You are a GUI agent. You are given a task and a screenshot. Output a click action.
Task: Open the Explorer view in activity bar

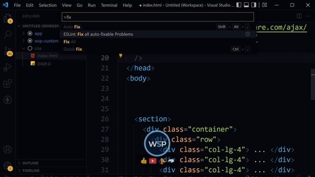click(8, 18)
